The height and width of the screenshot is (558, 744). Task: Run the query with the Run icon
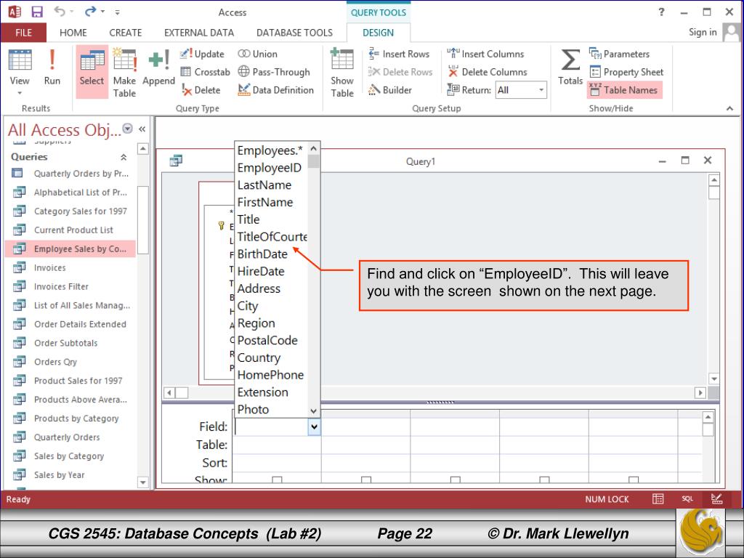point(52,68)
